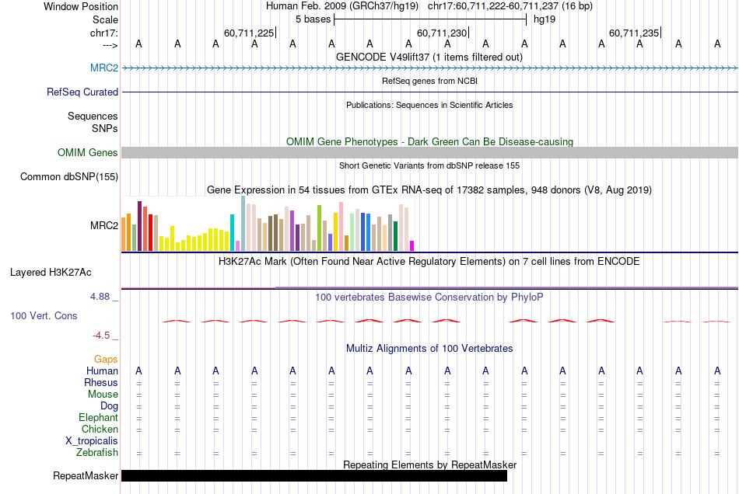
Task: Click 'Publications: Sequences in Scientific Articles' title
Action: tap(429, 105)
